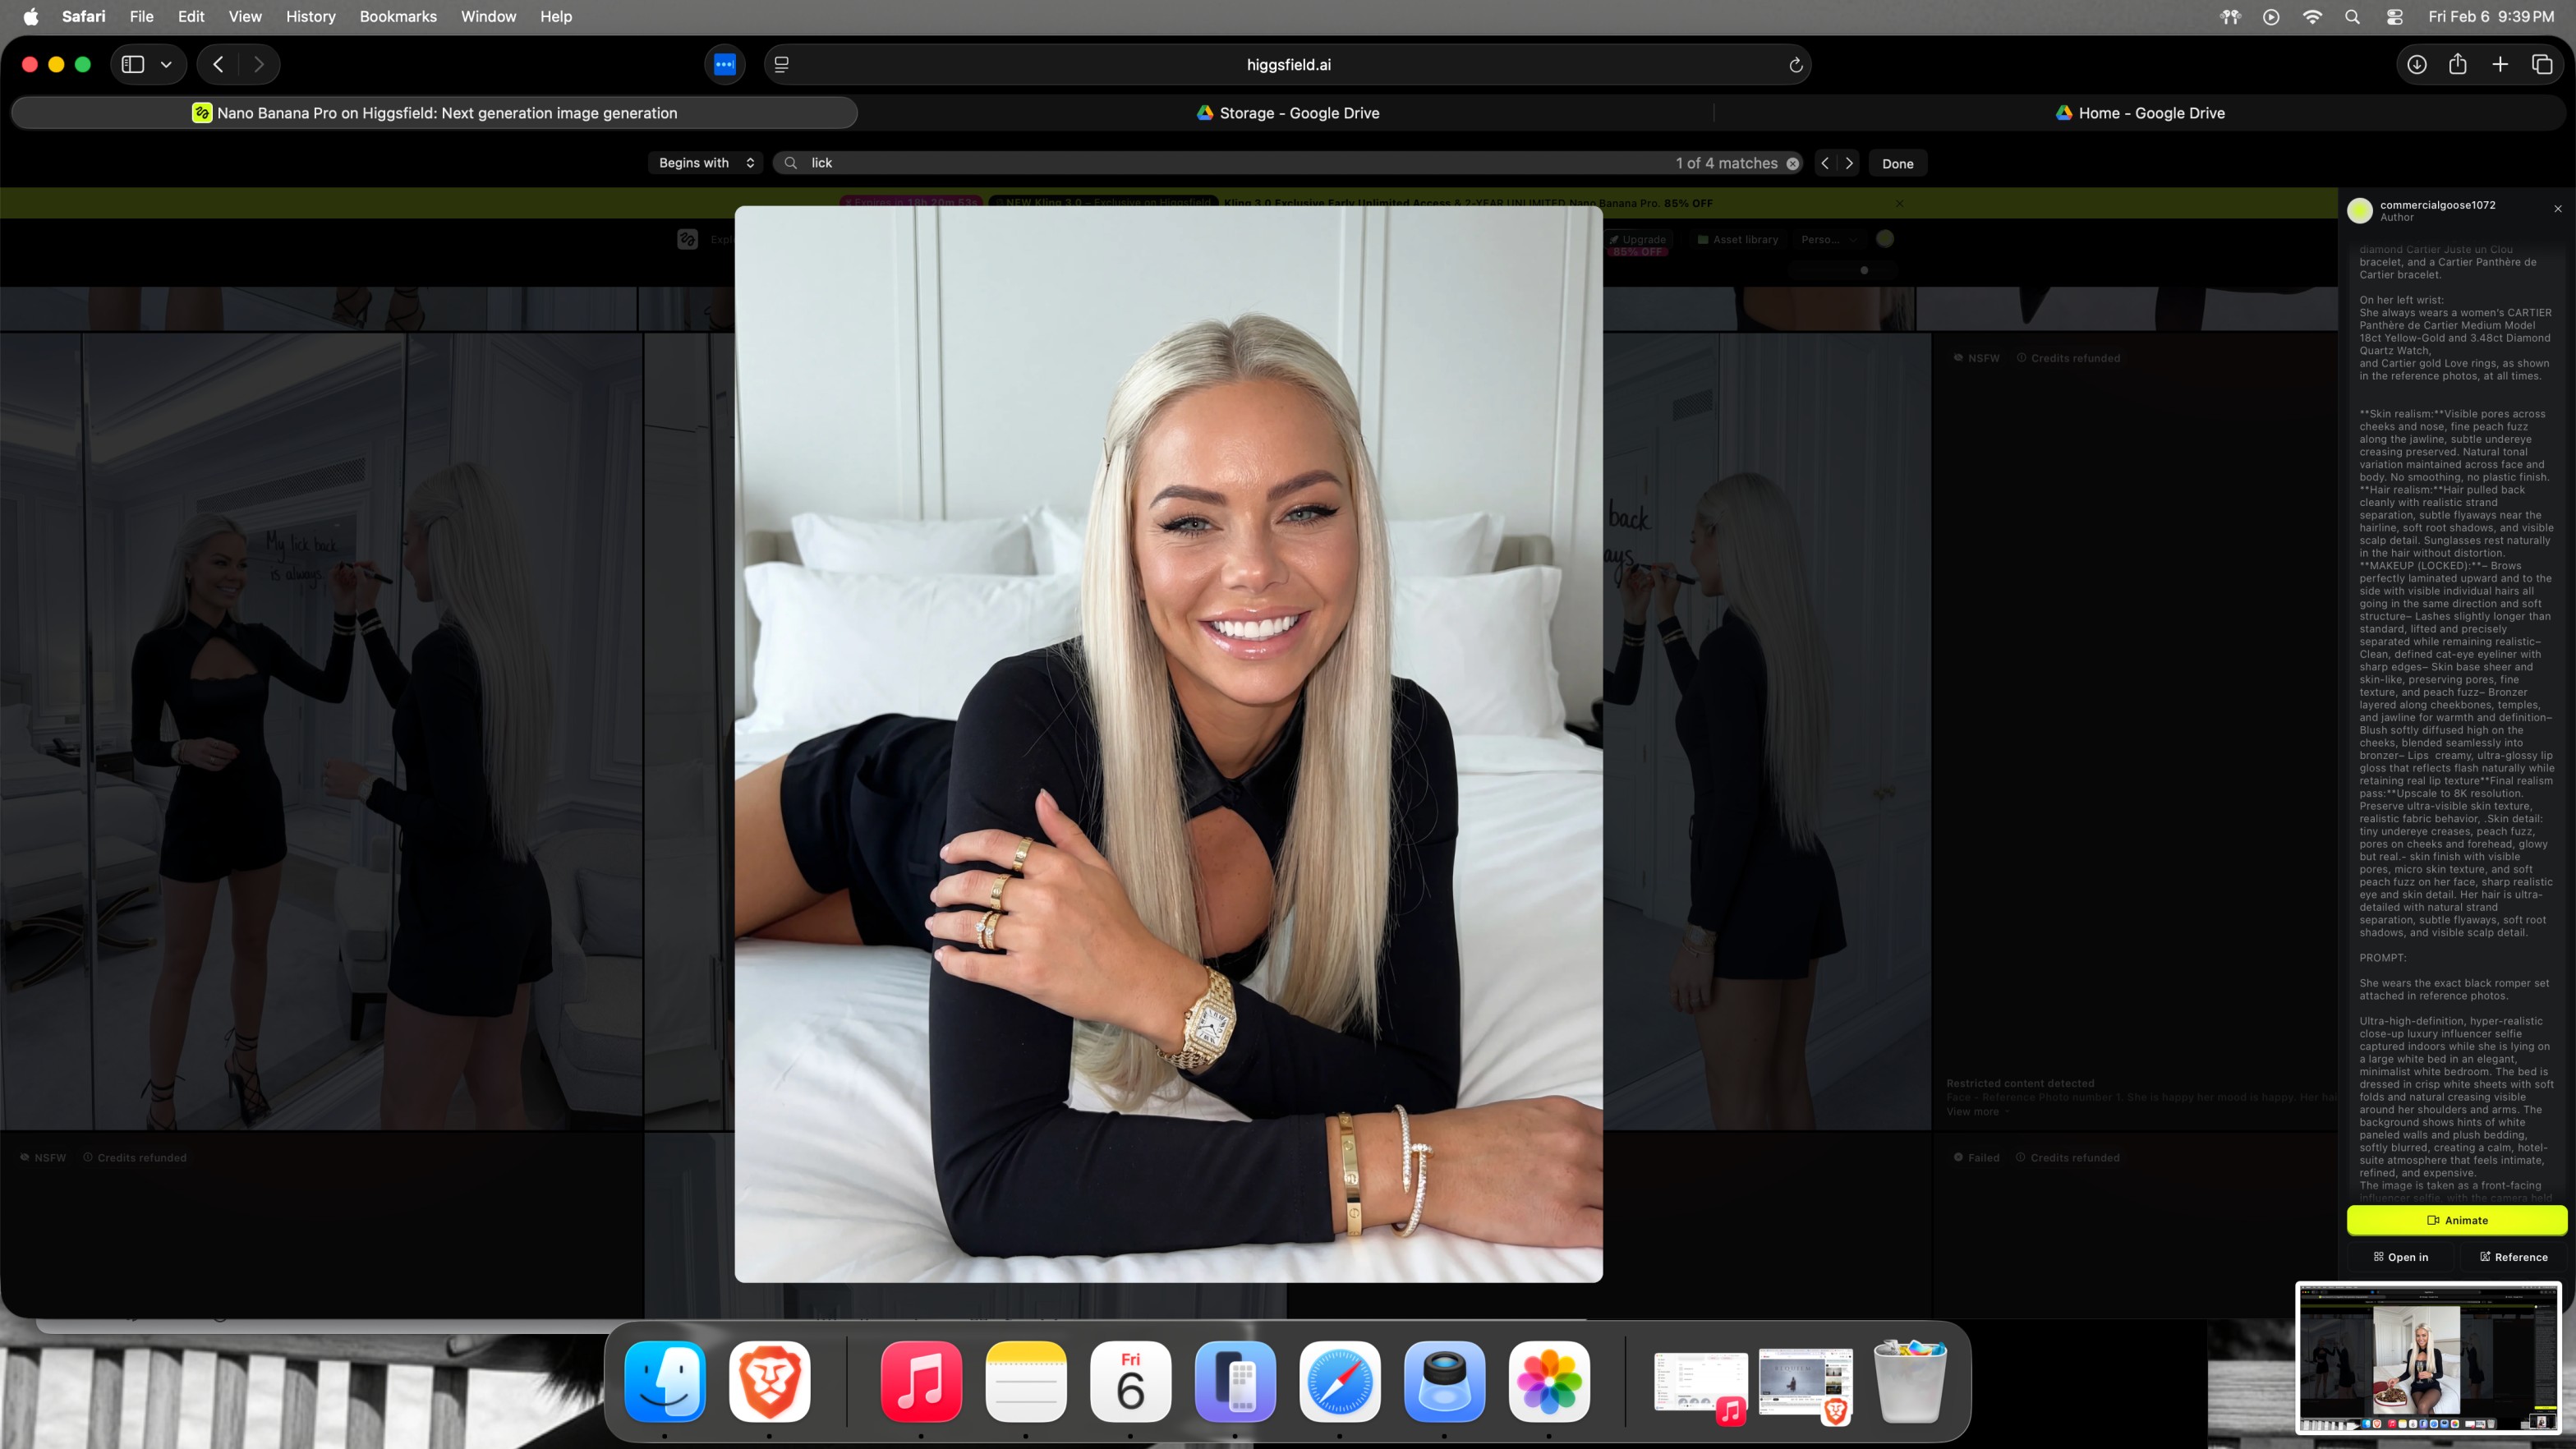Viewport: 2576px width, 1449px height.
Task: Open a new tab with plus icon
Action: [x=2499, y=64]
